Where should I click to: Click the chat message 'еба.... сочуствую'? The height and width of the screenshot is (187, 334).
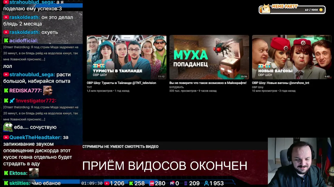[35, 127]
